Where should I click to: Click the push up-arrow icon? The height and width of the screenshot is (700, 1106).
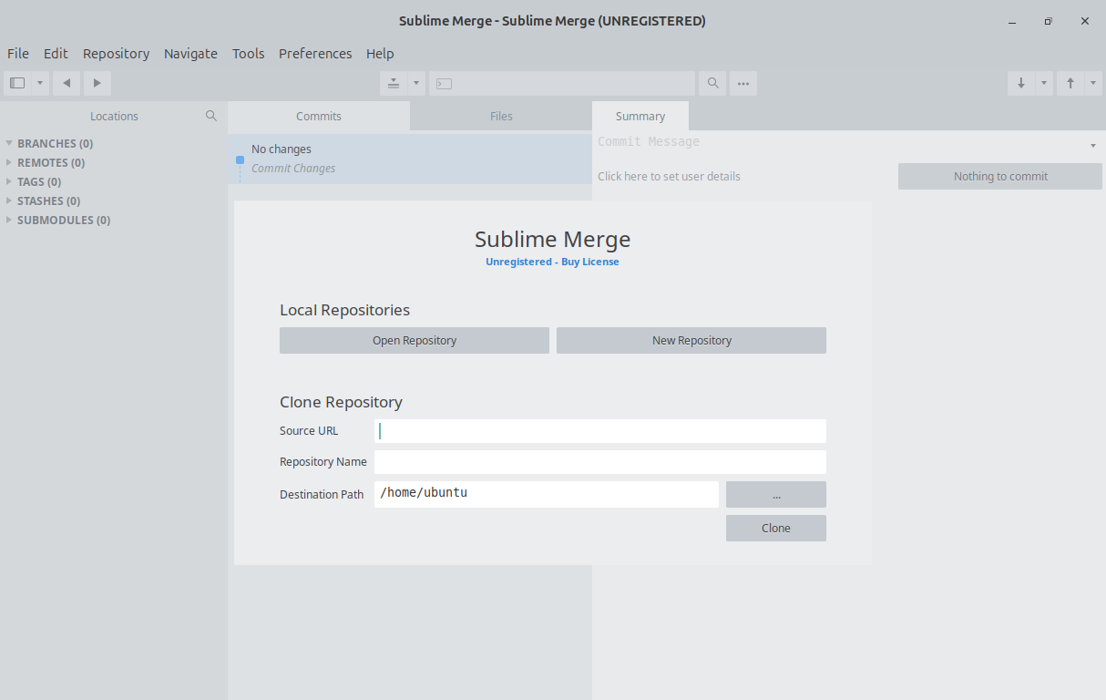[x=1070, y=83]
